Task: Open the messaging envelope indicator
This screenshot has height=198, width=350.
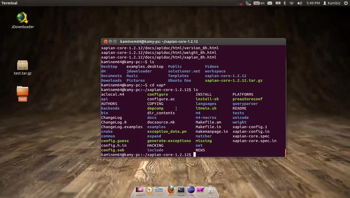Action: click(x=270, y=3)
